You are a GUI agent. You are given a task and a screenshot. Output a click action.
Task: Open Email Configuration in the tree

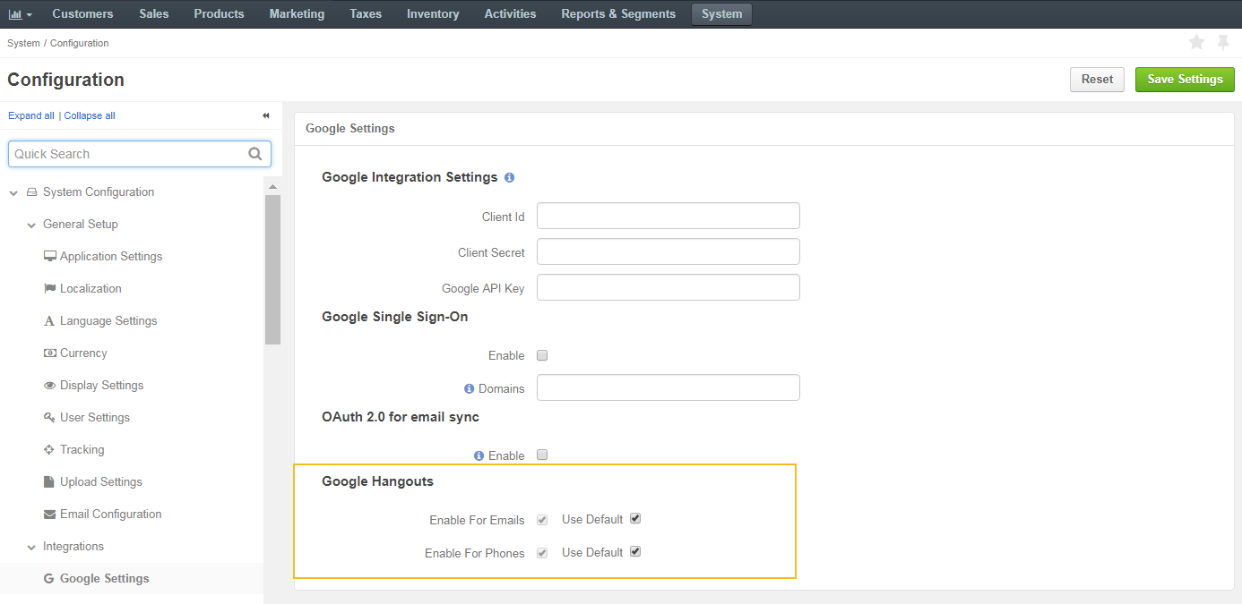click(111, 514)
